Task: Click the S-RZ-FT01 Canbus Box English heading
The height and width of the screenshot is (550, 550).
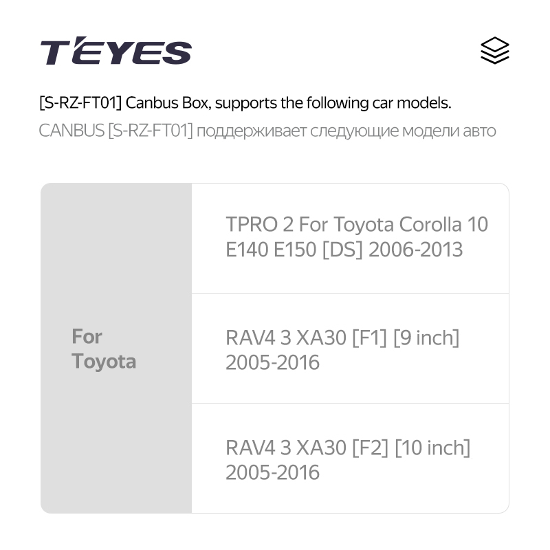Action: [x=245, y=103]
